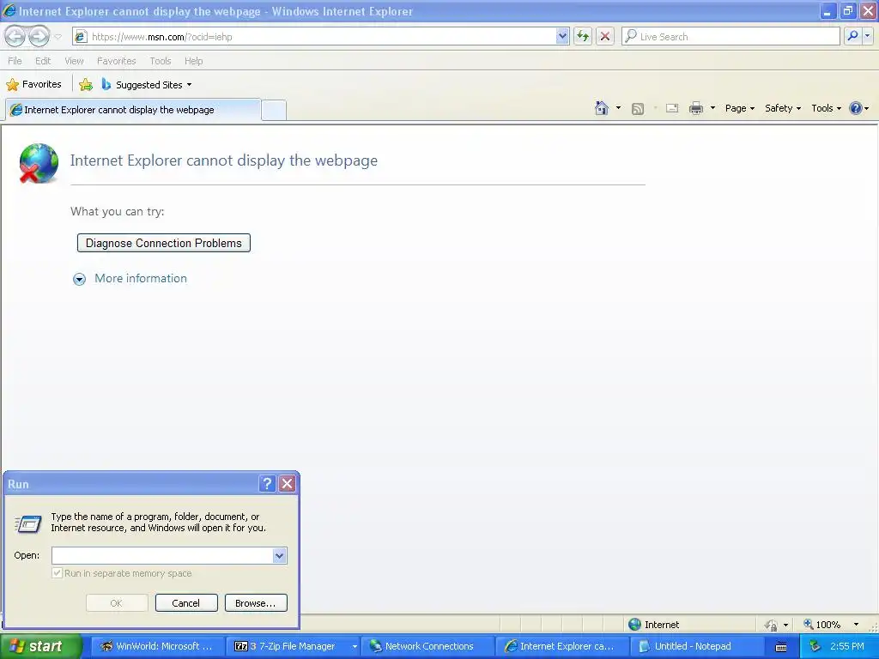
Task: Open the Suggested Sites dropdown
Action: (x=147, y=85)
